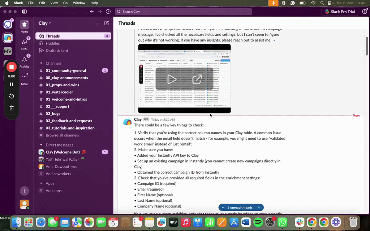Select the Threads item in sidebar
Image resolution: width=370 pixels, height=231 pixels.
[x=53, y=36]
